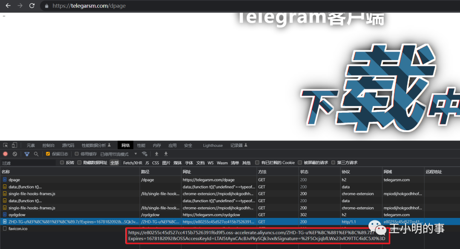Export HAR with the download arrow icon
460x249 pixels.
click(166, 154)
